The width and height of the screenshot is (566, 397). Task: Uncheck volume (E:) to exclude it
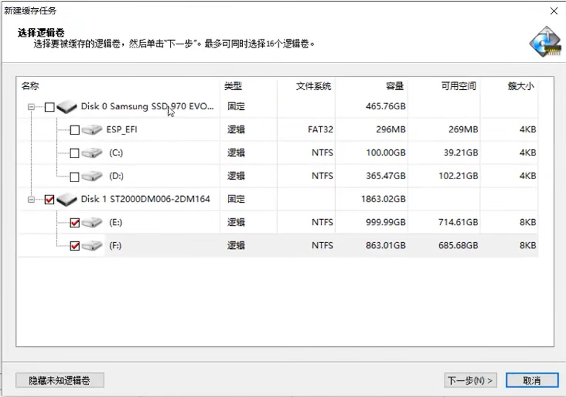coord(74,222)
